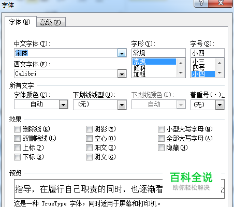
Task: Toggle the 下标 checkbox
Action: pyautogui.click(x=17, y=157)
